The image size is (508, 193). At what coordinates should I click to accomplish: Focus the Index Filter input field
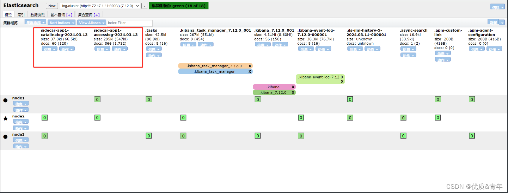[x=130, y=23]
